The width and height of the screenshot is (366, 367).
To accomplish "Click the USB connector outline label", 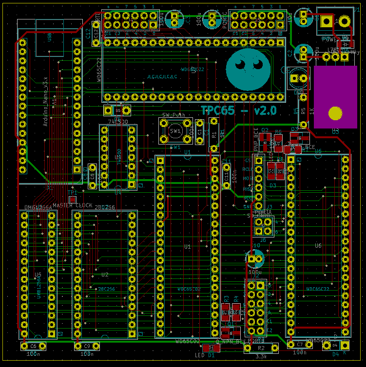I will 49,37.
